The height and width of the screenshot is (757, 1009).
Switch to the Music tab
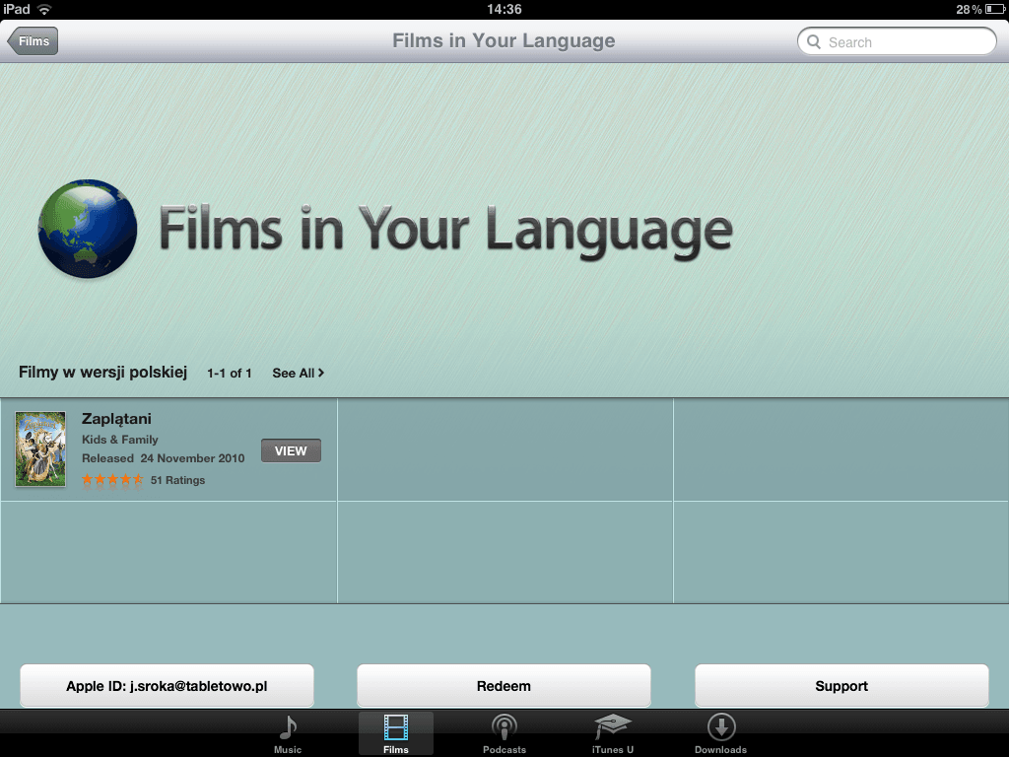(288, 733)
